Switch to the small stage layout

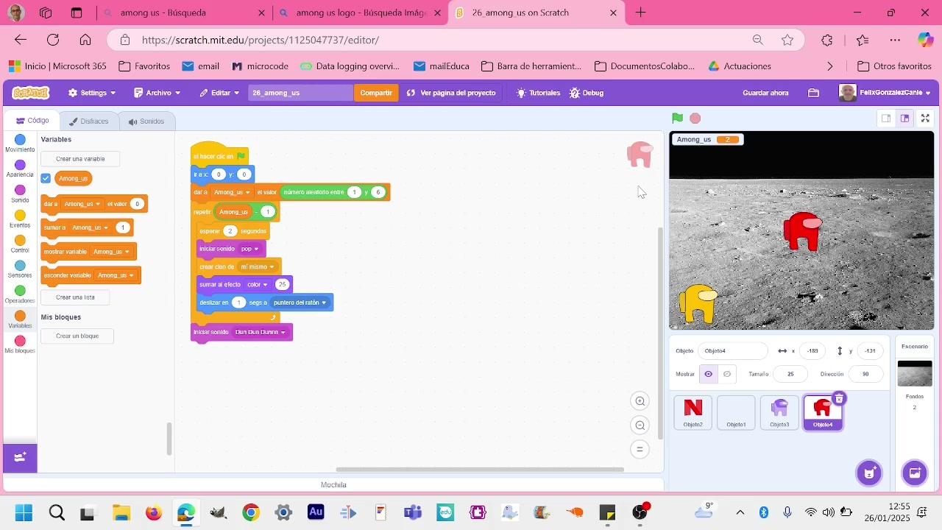886,118
